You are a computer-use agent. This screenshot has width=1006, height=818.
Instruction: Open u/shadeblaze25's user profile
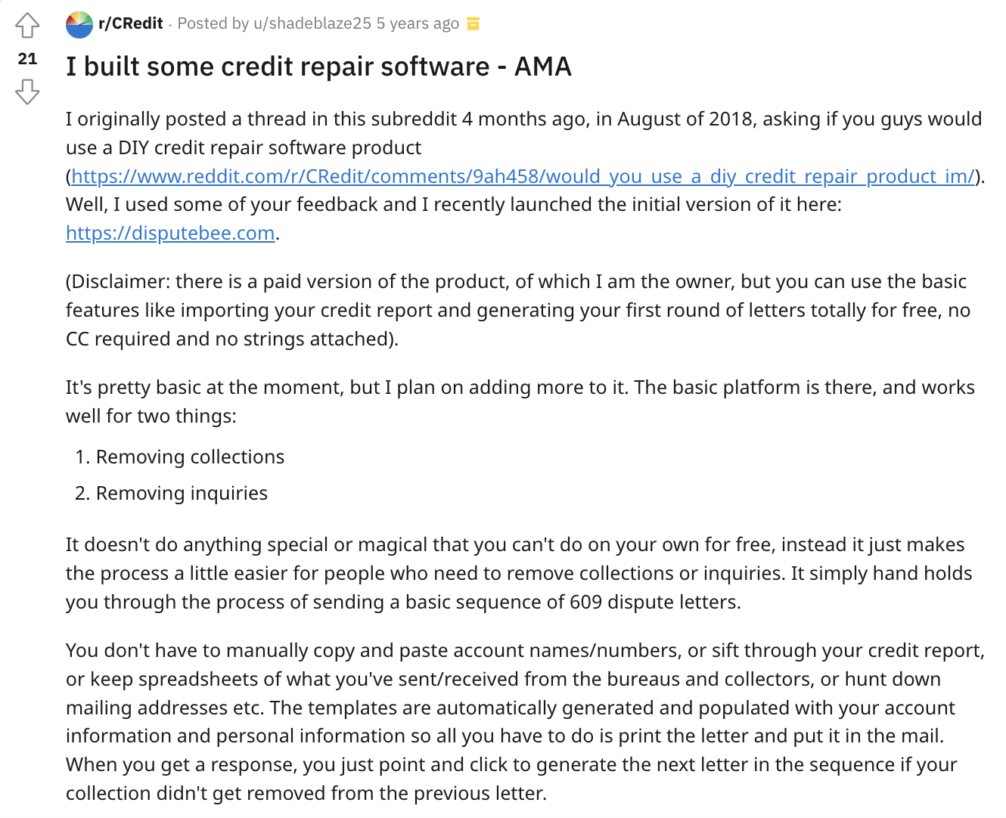click(312, 23)
